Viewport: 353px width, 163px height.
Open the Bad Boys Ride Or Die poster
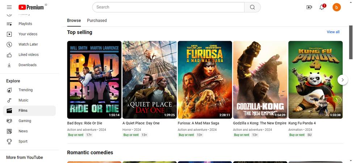point(94,80)
